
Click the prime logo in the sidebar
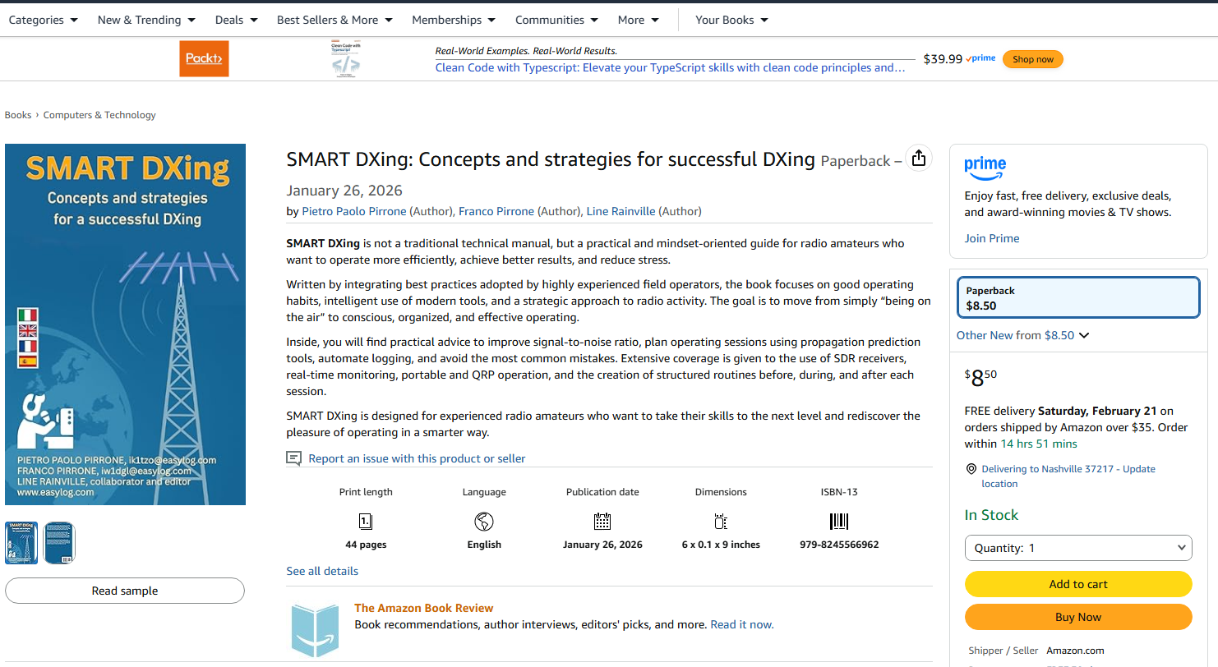(x=985, y=168)
